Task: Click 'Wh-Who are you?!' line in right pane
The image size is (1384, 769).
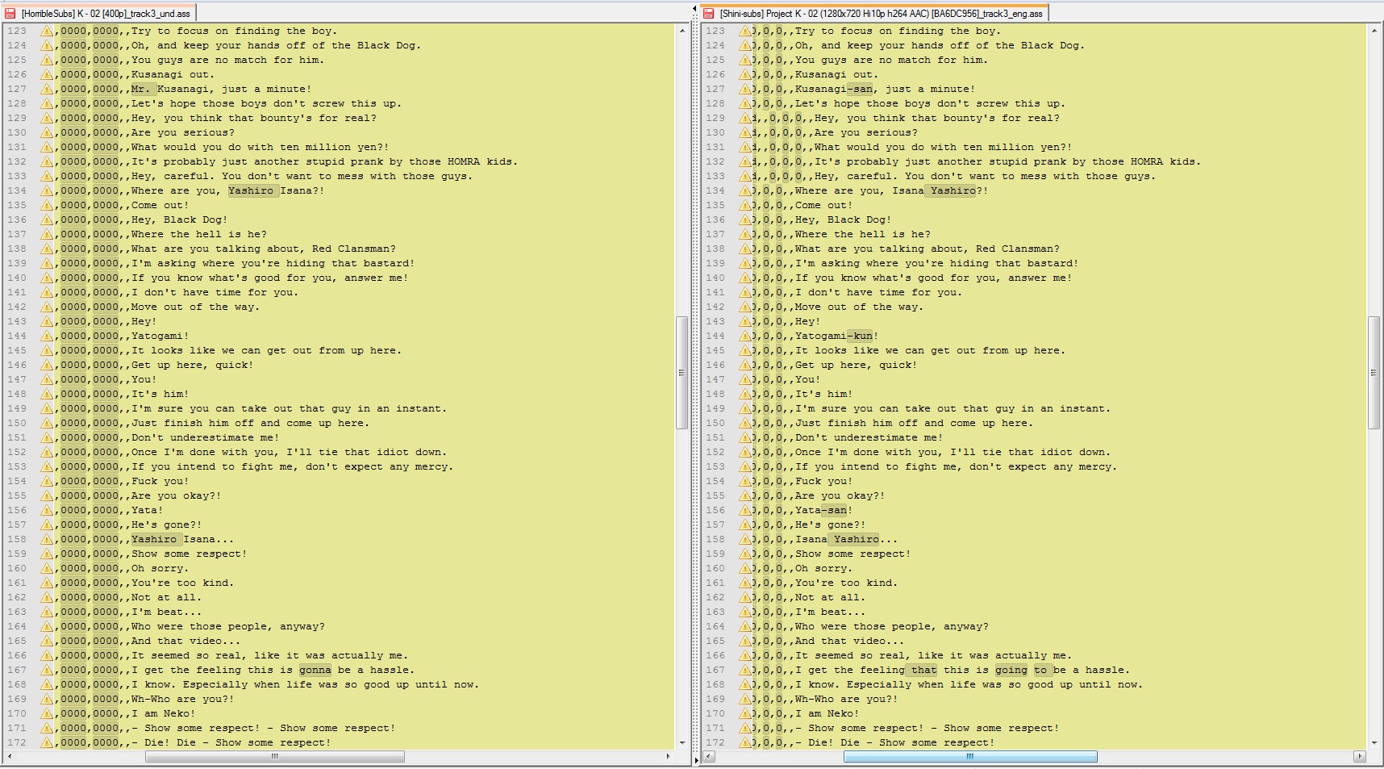Action: point(846,700)
